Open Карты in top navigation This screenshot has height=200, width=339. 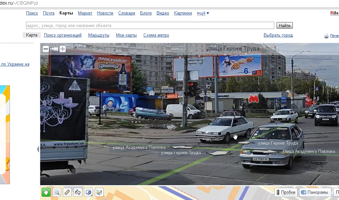coord(66,13)
